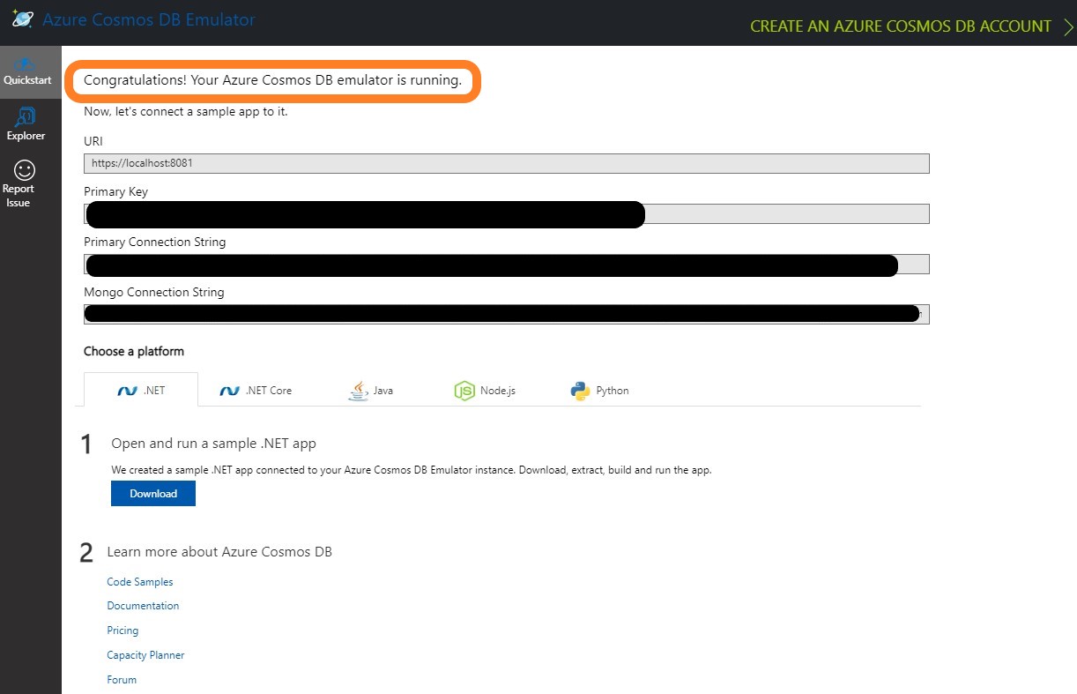1077x694 pixels.
Task: Click the arrow beside Create Account
Action: point(1068,26)
